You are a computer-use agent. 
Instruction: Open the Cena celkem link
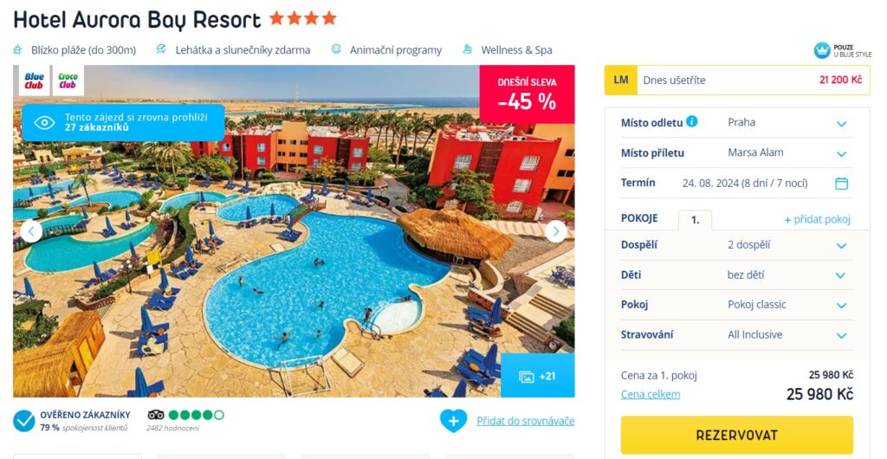651,395
